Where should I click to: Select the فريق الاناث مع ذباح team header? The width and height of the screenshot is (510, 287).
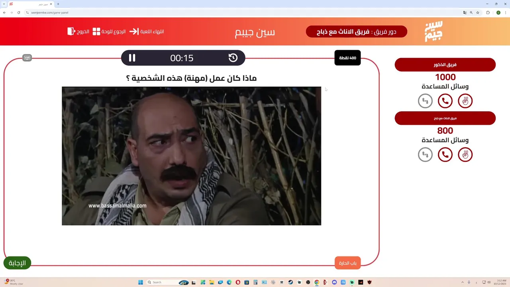pyautogui.click(x=445, y=118)
